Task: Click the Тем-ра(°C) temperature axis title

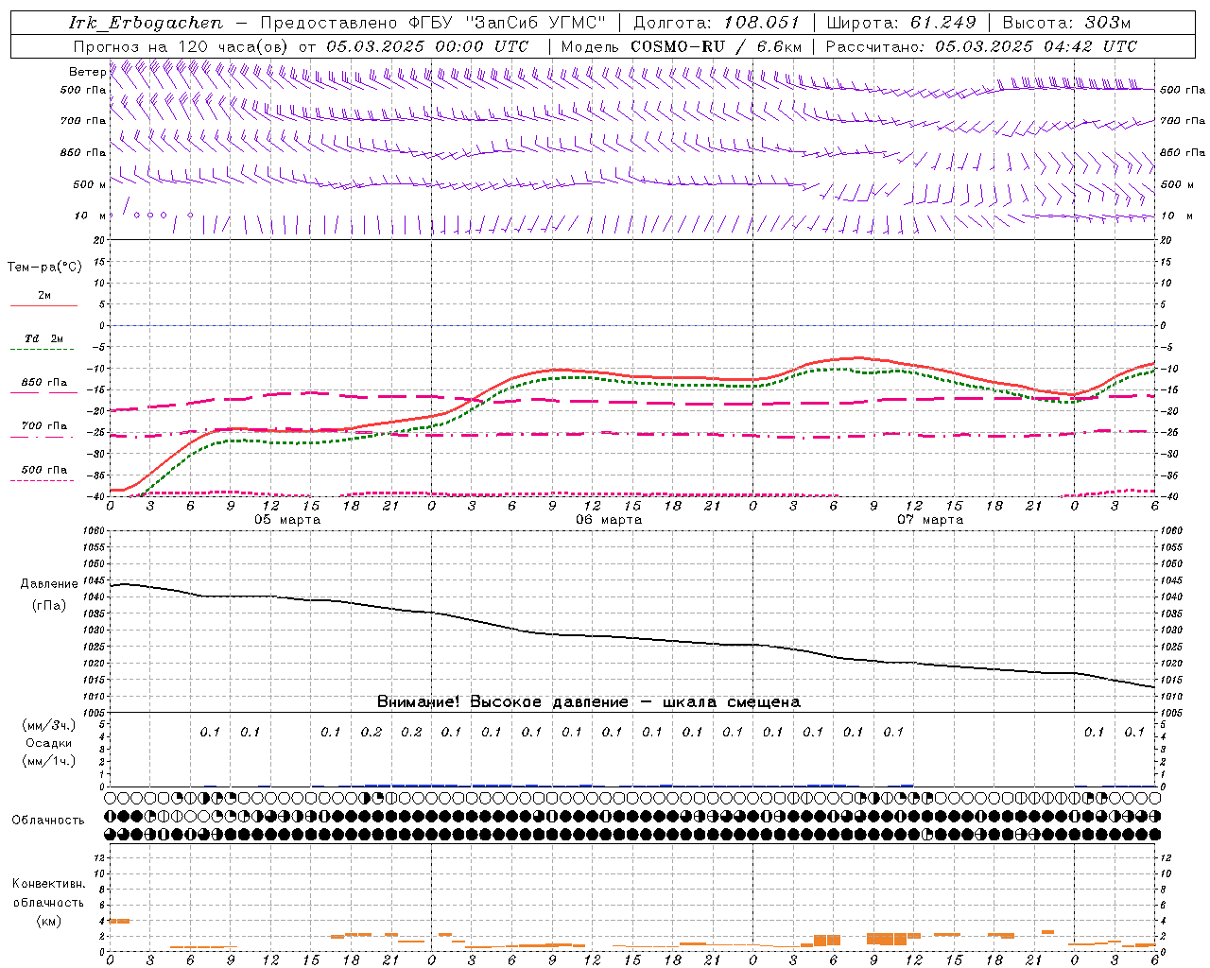Action: 44,268
